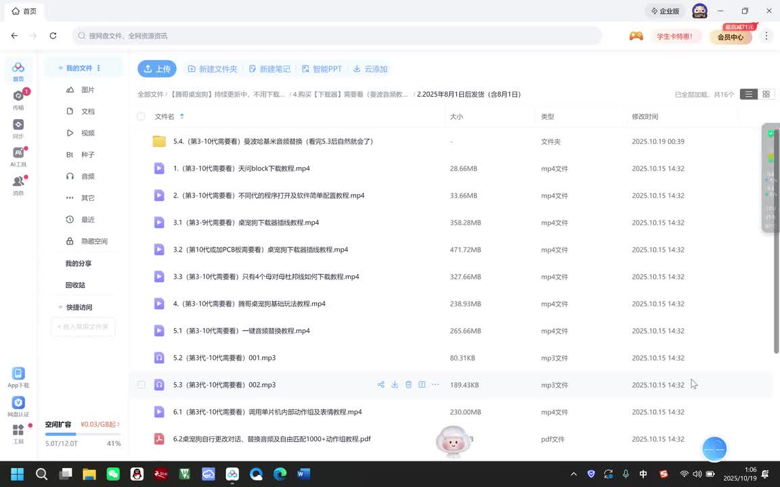Refresh the current folder view
Viewport: 780px width, 487px height.
coord(53,36)
